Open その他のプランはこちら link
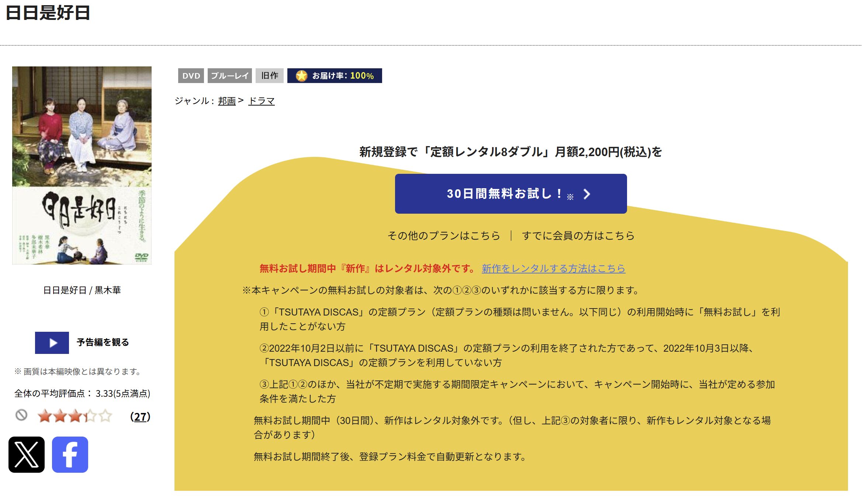Screen dimensions: 862x503 coord(444,235)
